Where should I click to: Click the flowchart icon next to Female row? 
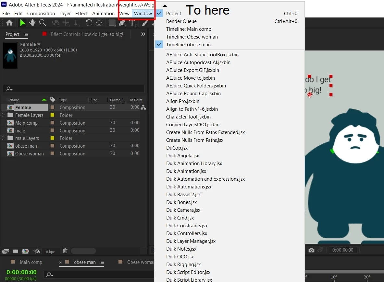pos(143,107)
